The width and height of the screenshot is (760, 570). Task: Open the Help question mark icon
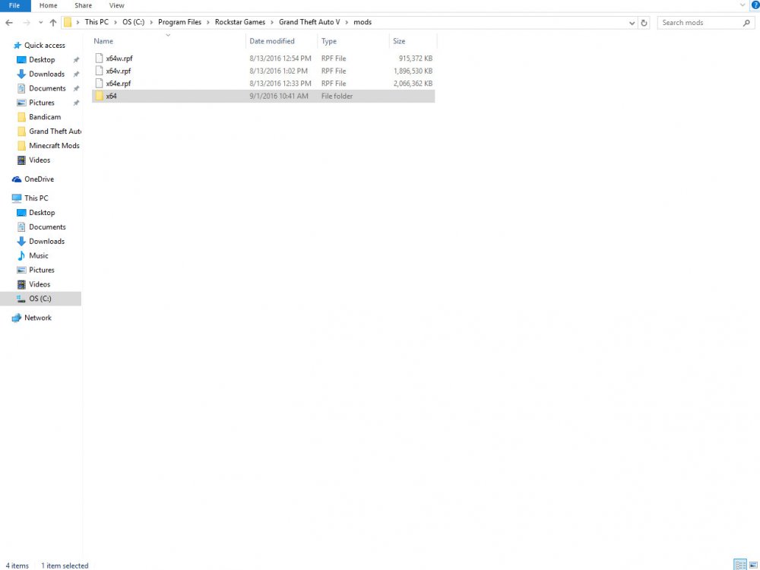(x=755, y=5)
